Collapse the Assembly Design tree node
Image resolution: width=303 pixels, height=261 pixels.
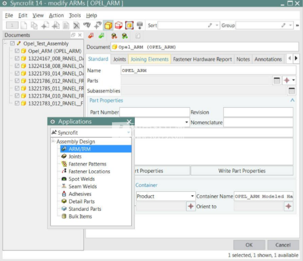pyautogui.click(x=53, y=142)
